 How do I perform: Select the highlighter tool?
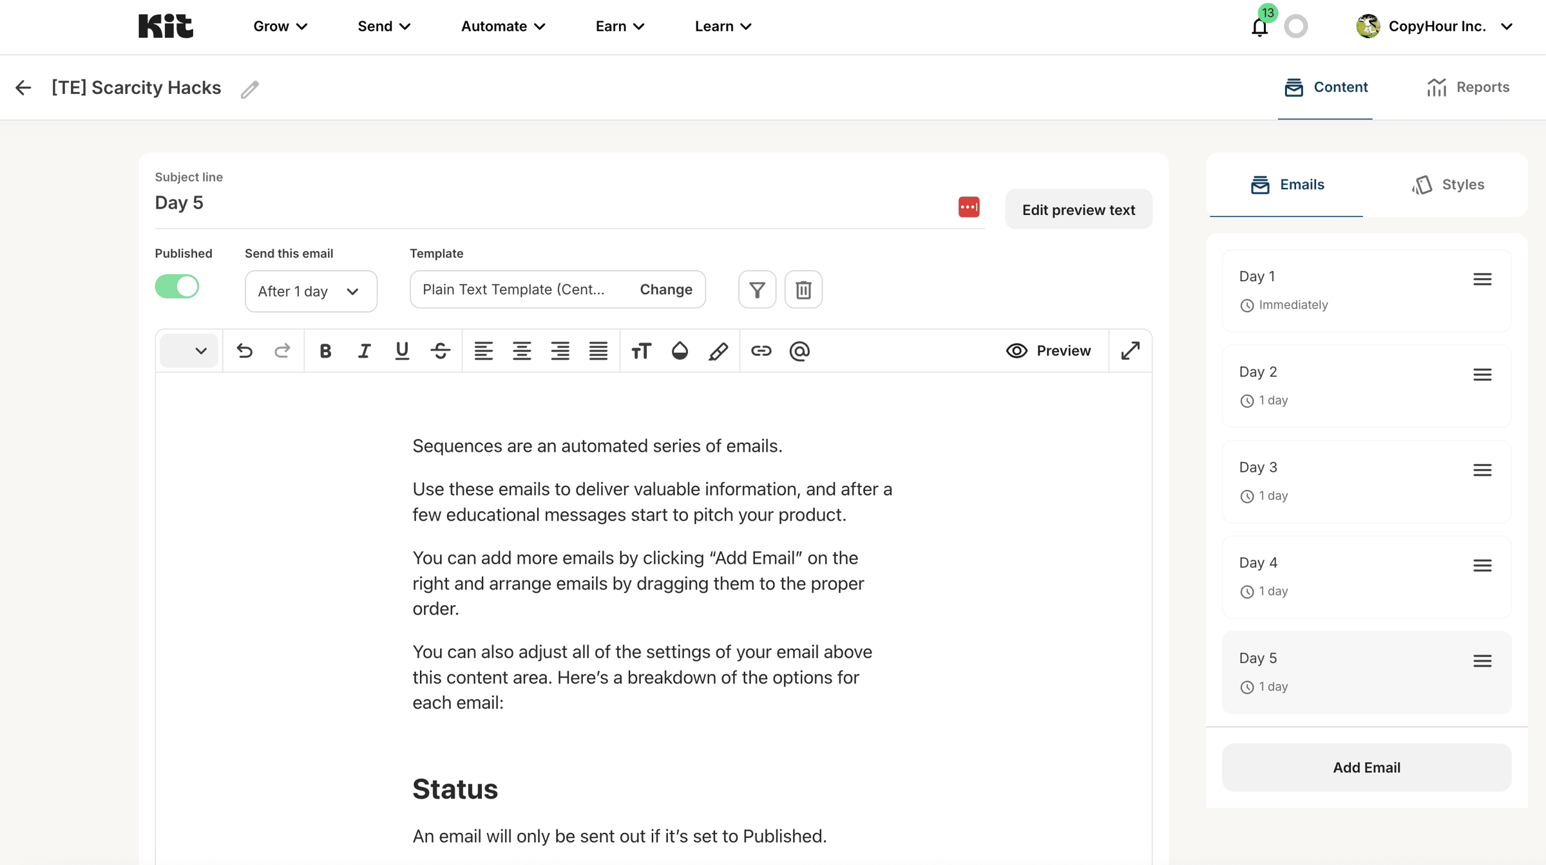click(x=718, y=351)
